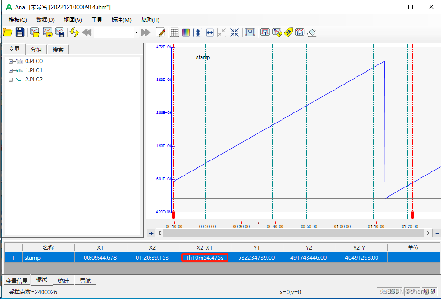This screenshot has height=299, width=441.
Task: Click the left red ruler cursor handle
Action: pyautogui.click(x=174, y=215)
